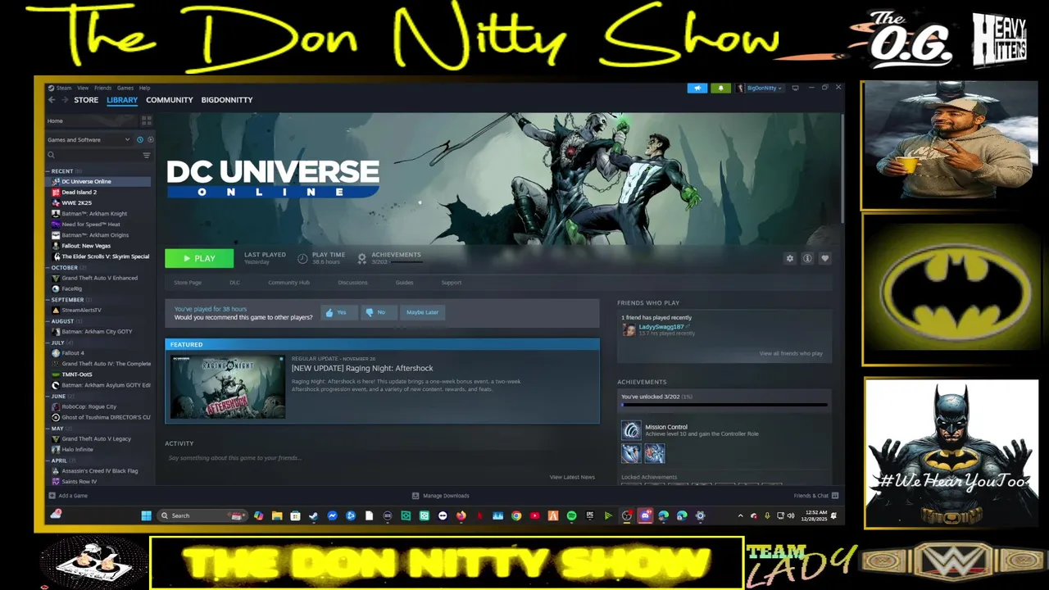The width and height of the screenshot is (1049, 590).
Task: Open the advanced filter icon beside search
Action: click(x=147, y=155)
